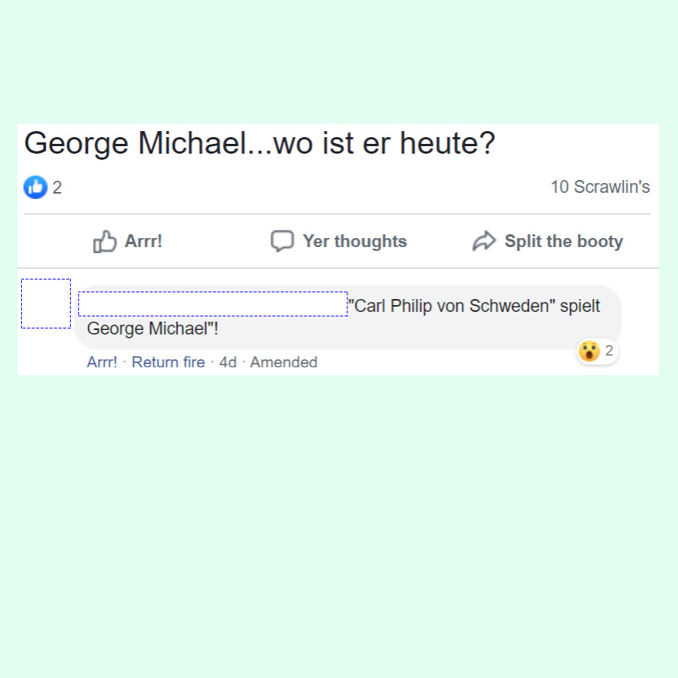Open the 10 Scrawlin's comments list
678x678 pixels.
point(600,188)
